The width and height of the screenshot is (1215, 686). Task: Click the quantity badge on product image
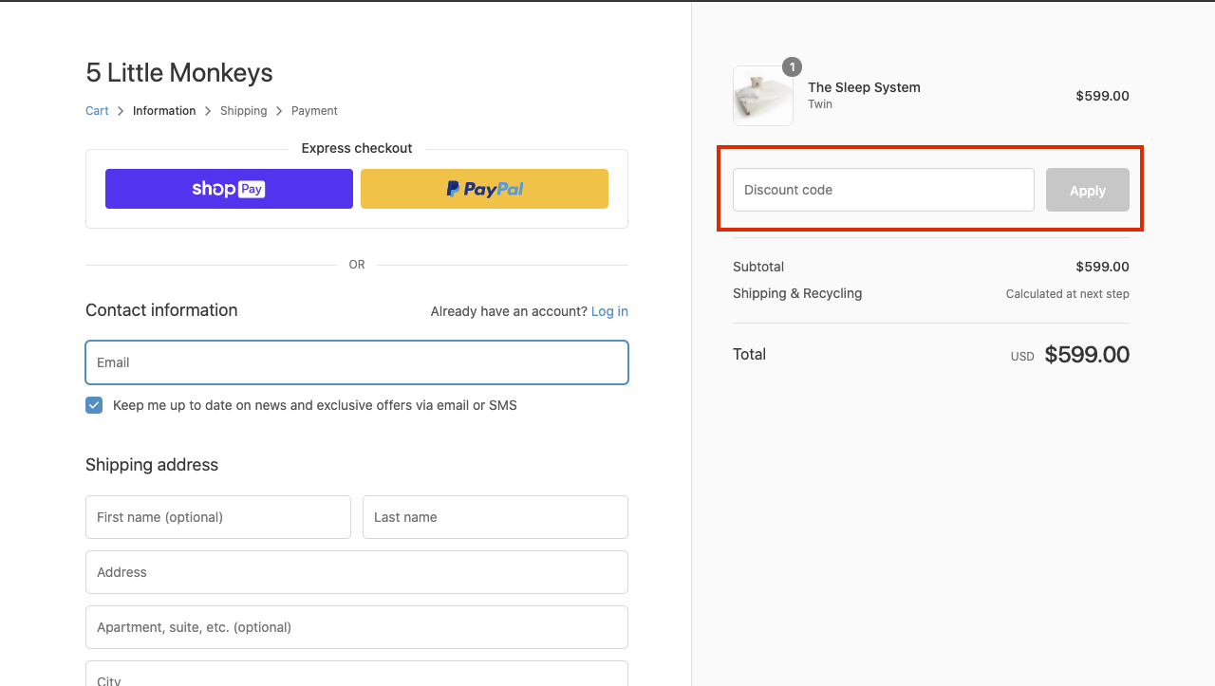coord(792,66)
